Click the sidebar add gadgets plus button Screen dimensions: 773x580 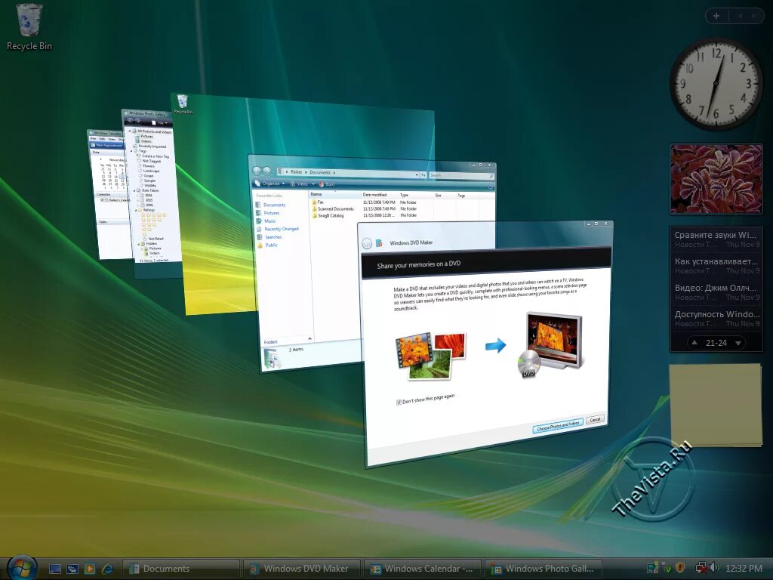pyautogui.click(x=716, y=16)
